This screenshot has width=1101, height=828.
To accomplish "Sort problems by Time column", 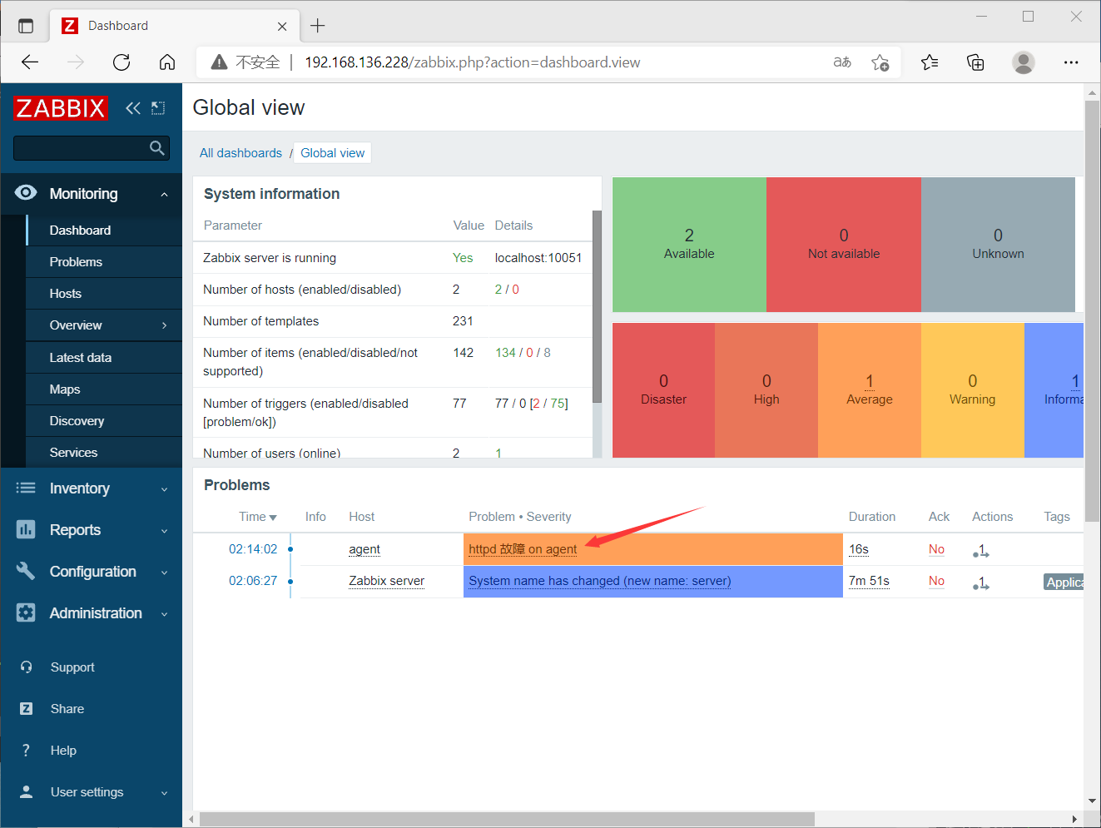I will [257, 517].
